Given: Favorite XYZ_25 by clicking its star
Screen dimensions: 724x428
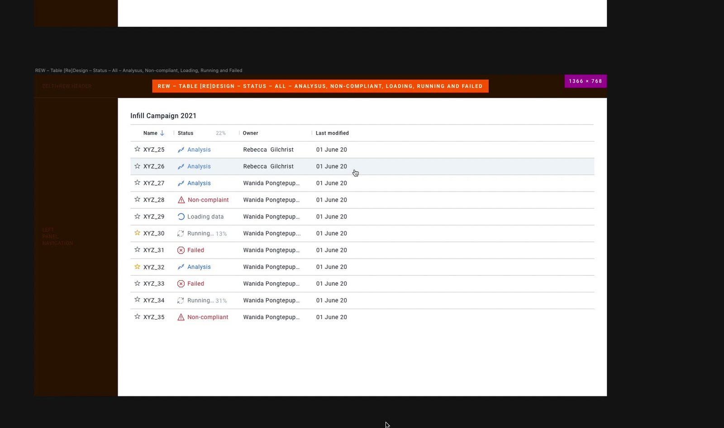Looking at the screenshot, I should [x=137, y=149].
